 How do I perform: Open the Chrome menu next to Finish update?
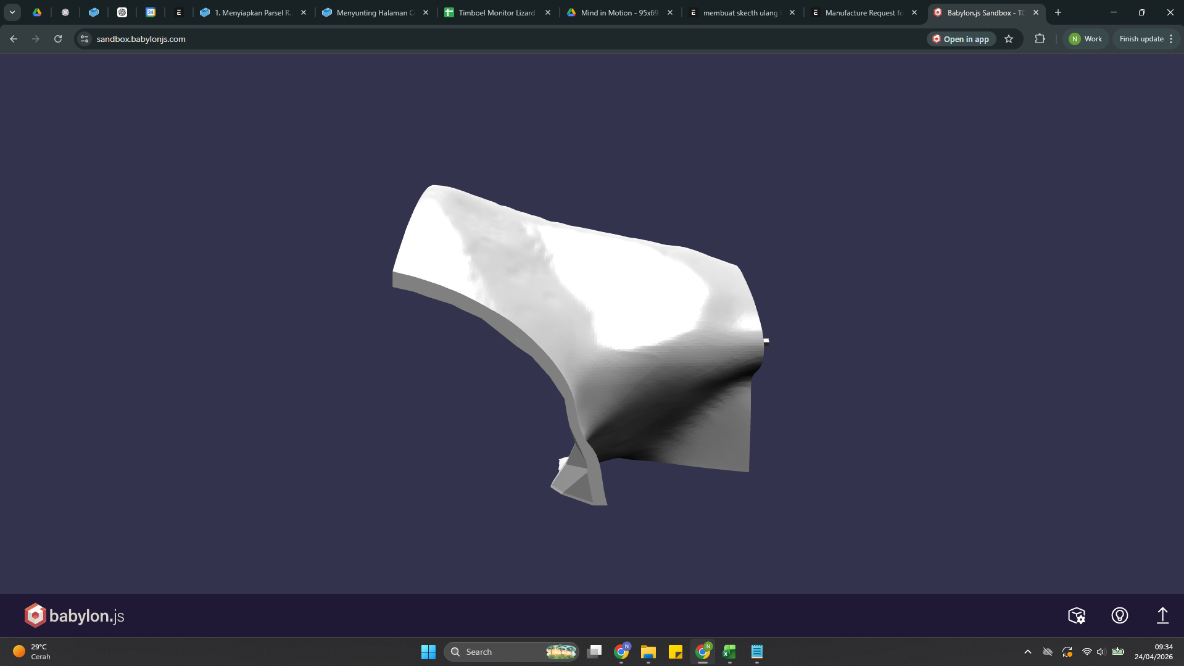tap(1171, 39)
